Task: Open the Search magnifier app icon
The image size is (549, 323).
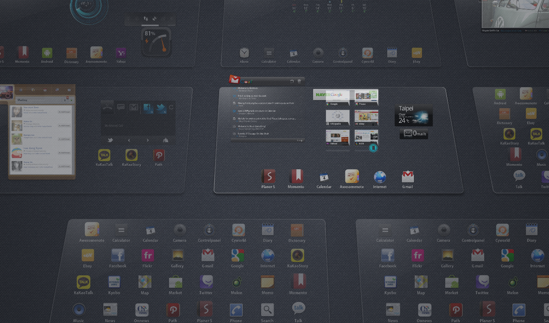Action: pos(267,310)
